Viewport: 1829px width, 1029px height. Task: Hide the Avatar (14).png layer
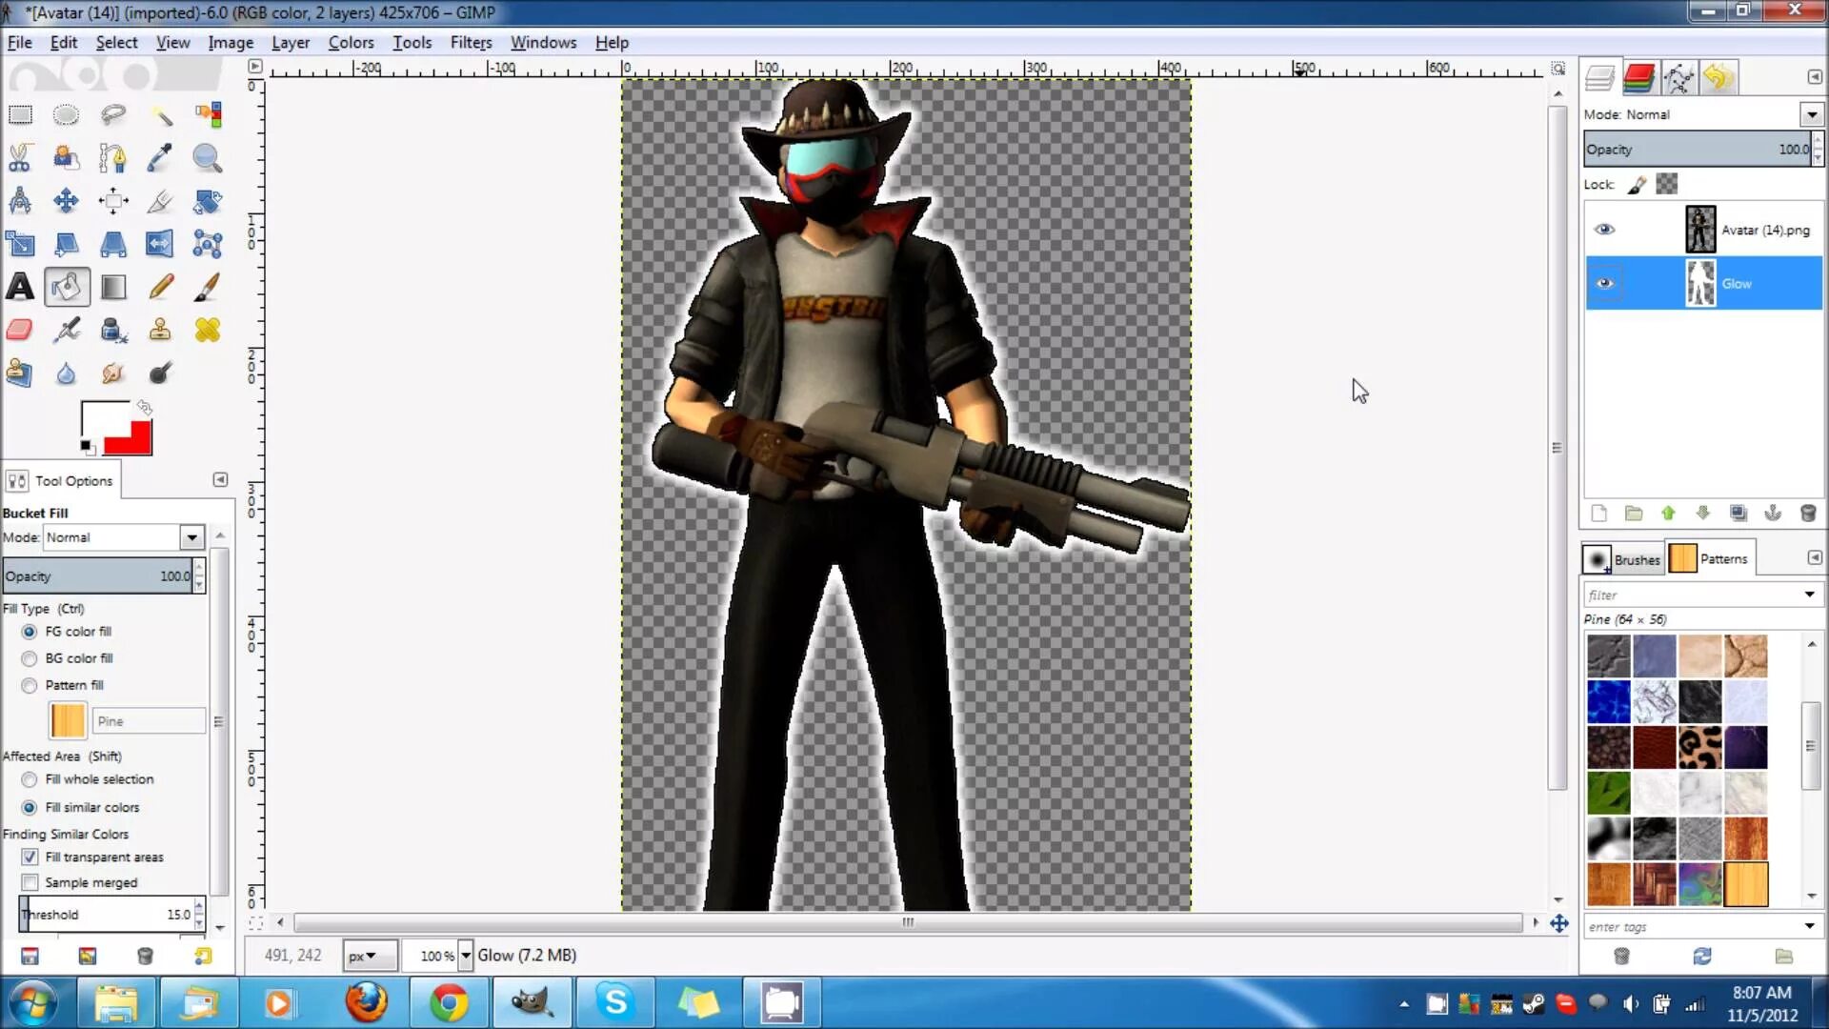(1604, 230)
